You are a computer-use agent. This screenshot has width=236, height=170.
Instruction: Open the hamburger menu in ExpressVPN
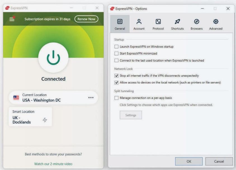[x=12, y=19]
